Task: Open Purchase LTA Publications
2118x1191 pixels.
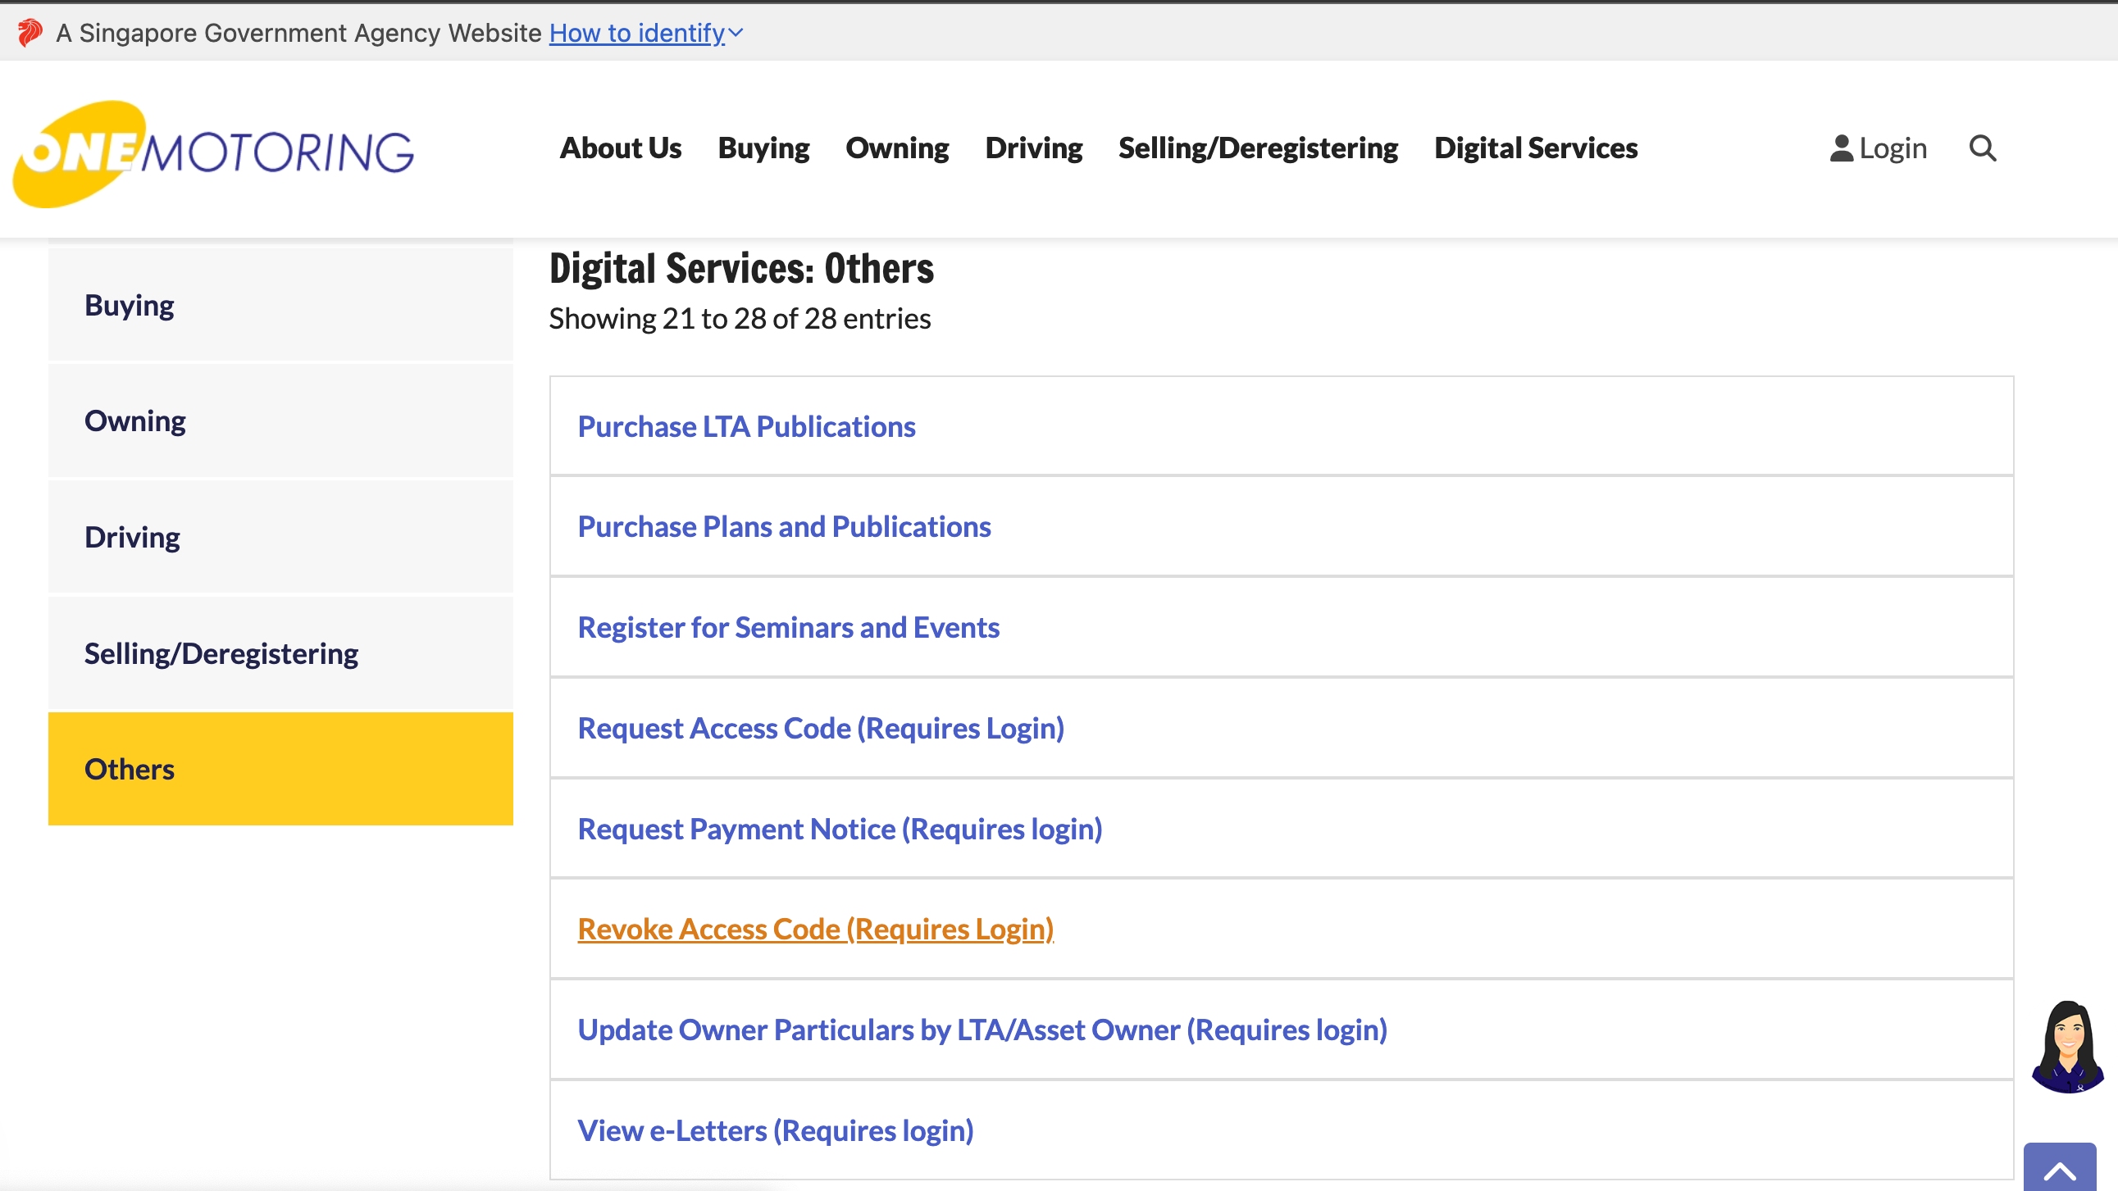Action: tap(745, 425)
